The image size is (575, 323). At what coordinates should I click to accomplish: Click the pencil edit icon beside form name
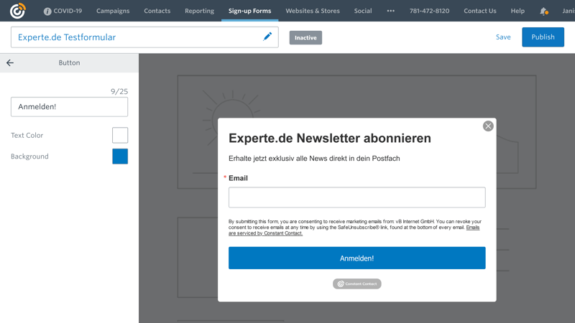267,37
